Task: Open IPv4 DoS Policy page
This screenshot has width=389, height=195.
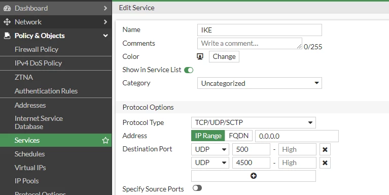Action: [38, 63]
